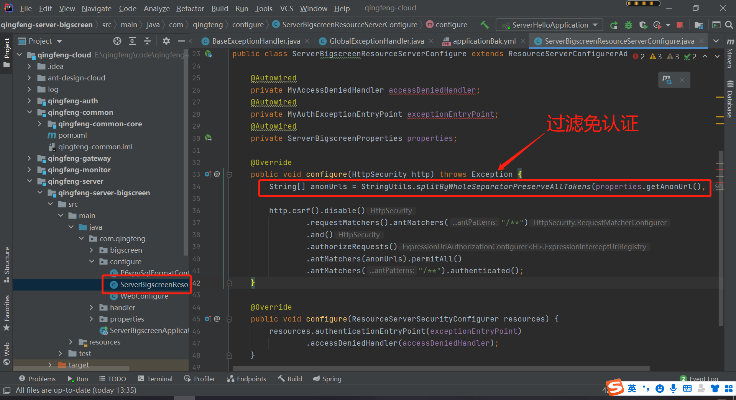
Task: Expand the ant-design-cloud folder
Action: point(29,78)
